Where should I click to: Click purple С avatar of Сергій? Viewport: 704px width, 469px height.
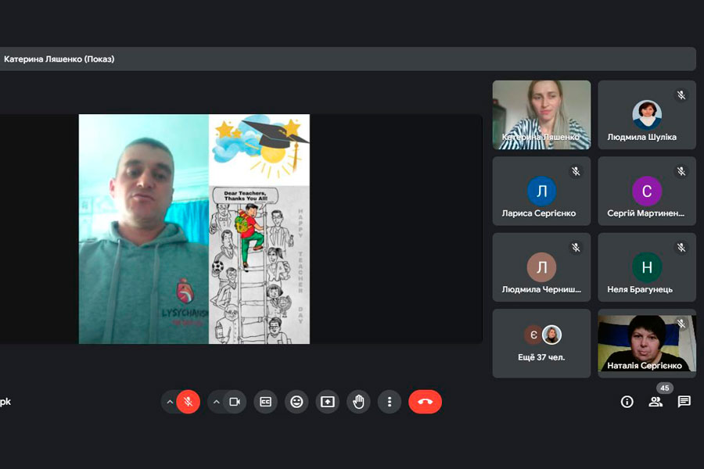pos(647,192)
